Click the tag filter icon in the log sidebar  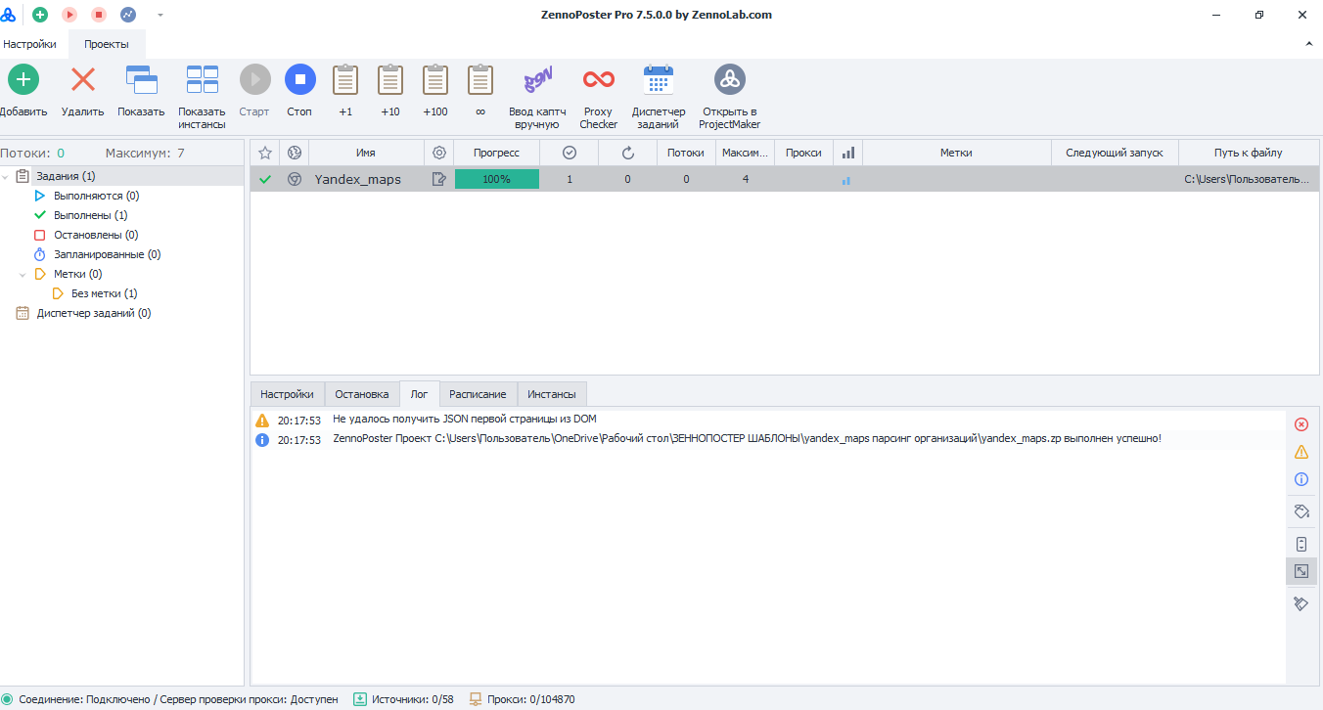[x=1301, y=511]
